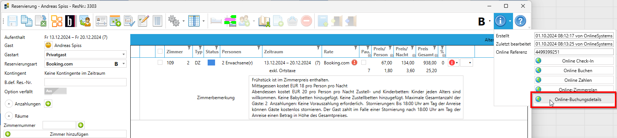This screenshot has height=138, width=617.
Task: Open the Gastart Privatgast dropdown
Action: pyautogui.click(x=123, y=54)
